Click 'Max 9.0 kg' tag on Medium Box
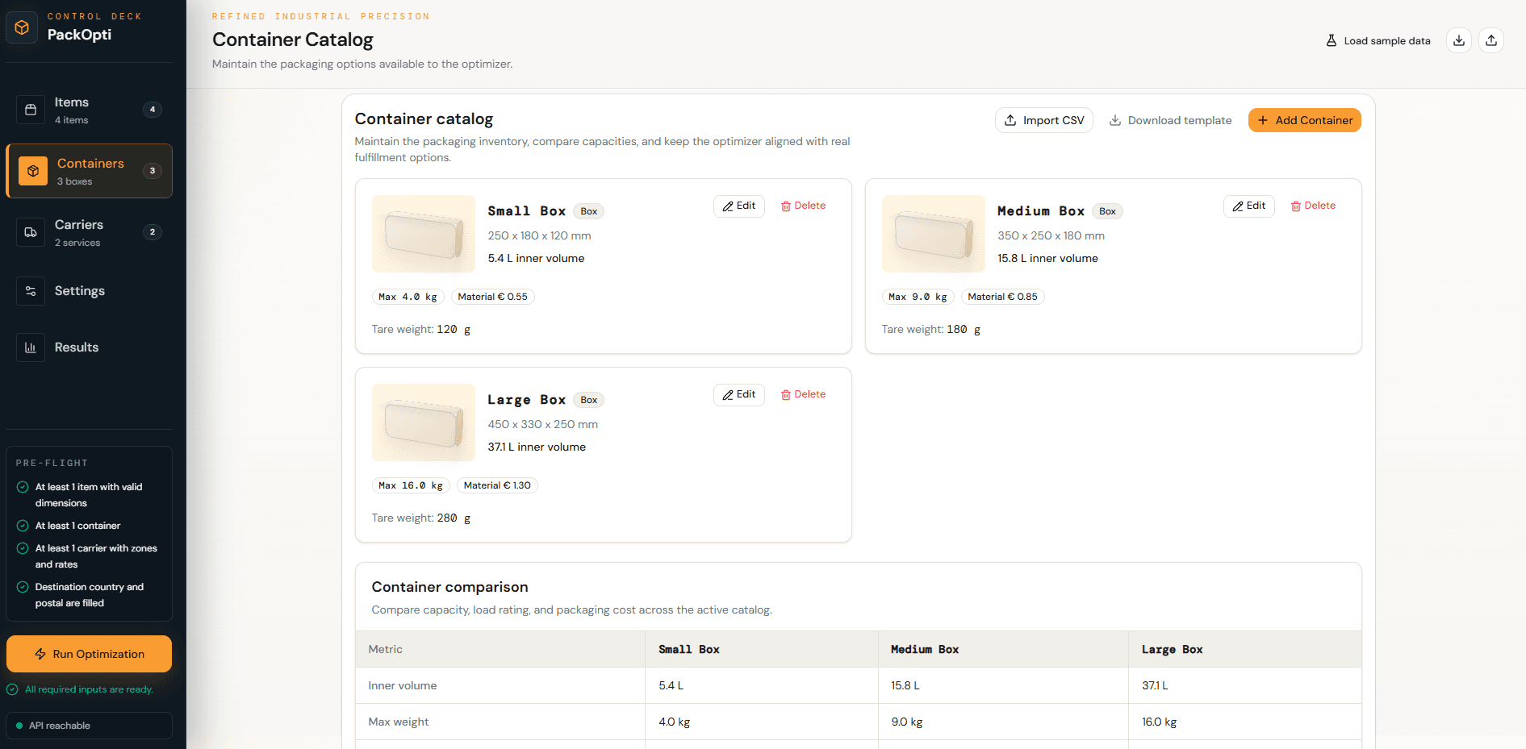1526x749 pixels. tap(918, 297)
